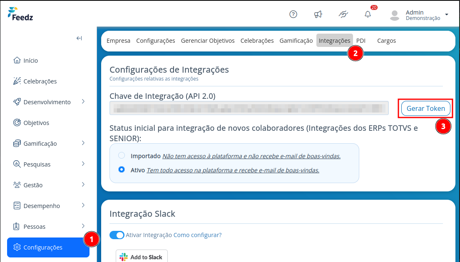Switch to the Gamificação top tab
Screen dimensions: 460x262
point(296,41)
